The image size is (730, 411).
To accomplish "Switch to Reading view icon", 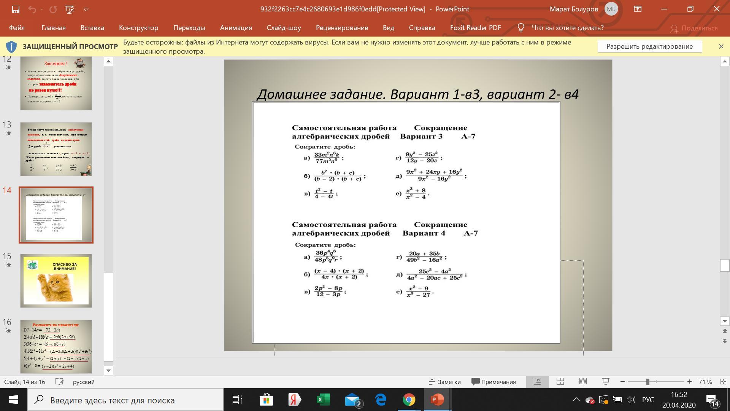I will [x=583, y=382].
